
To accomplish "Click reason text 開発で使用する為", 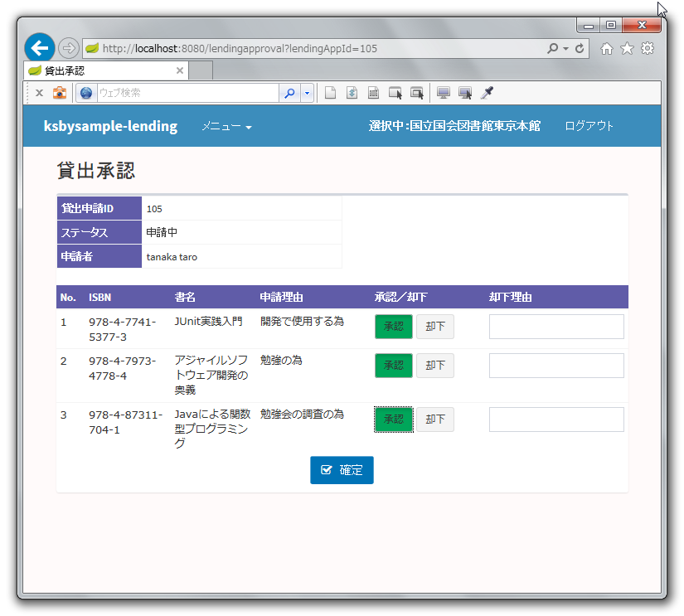I will 302,322.
